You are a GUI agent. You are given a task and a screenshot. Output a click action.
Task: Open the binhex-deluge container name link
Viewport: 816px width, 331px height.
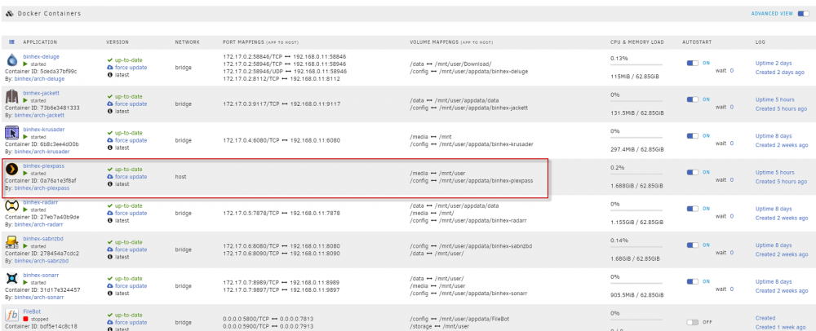41,56
